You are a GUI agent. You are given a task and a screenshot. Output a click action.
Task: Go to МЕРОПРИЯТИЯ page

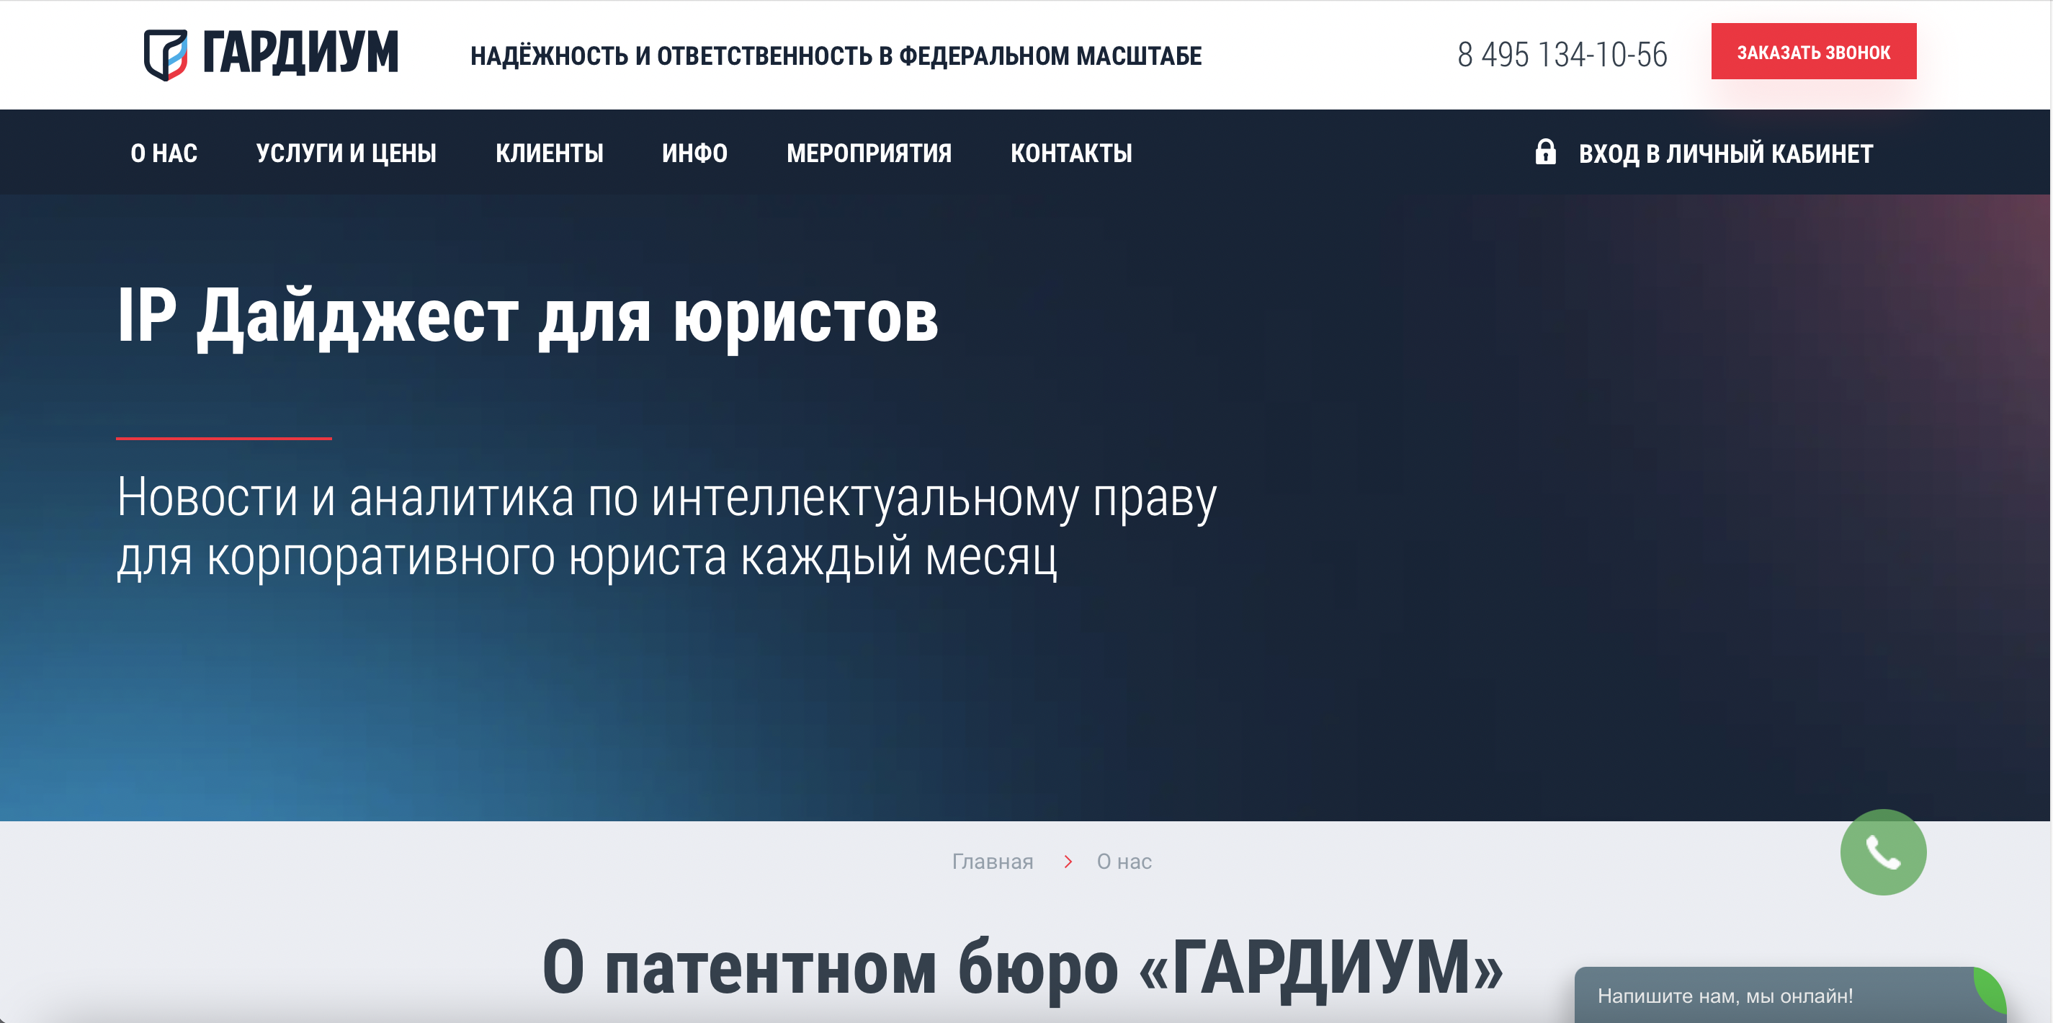point(869,153)
